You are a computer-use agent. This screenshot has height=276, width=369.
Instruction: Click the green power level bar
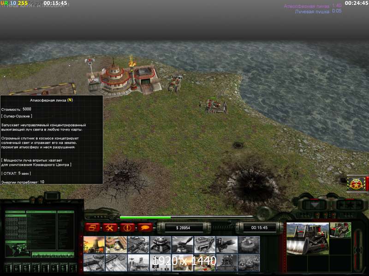[x=145, y=218]
